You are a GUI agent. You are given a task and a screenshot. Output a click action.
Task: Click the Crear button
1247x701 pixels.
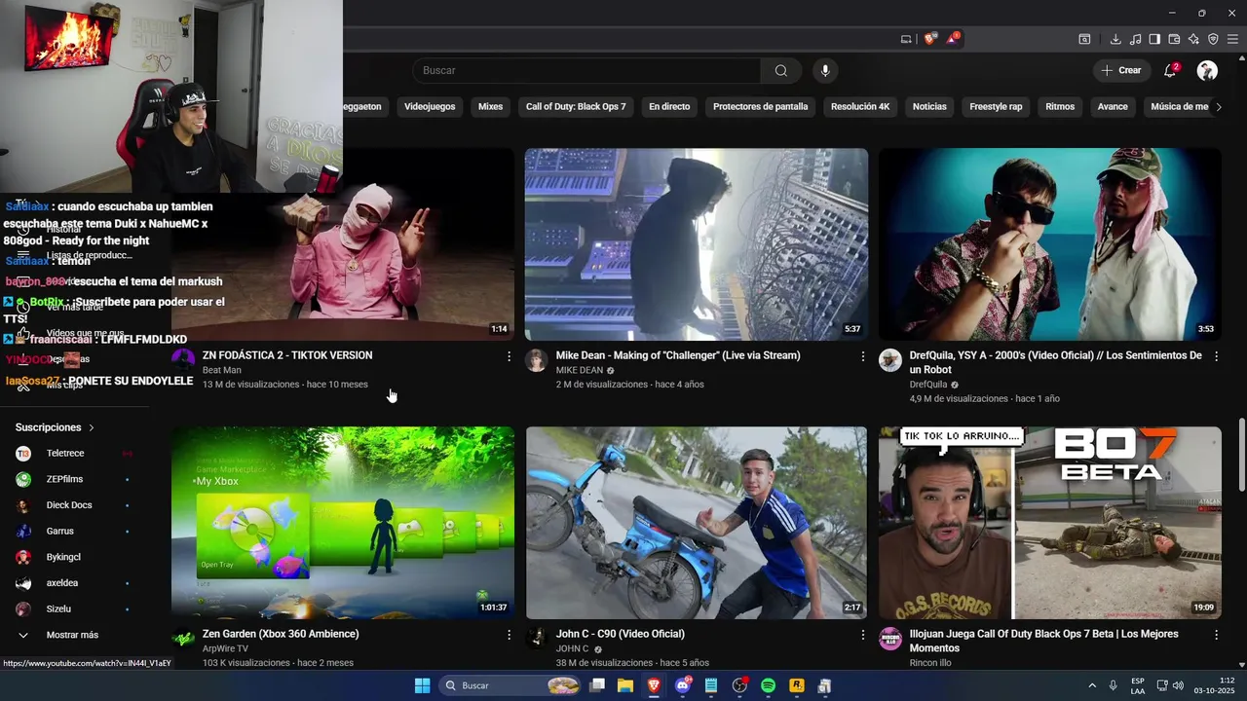tap(1120, 70)
